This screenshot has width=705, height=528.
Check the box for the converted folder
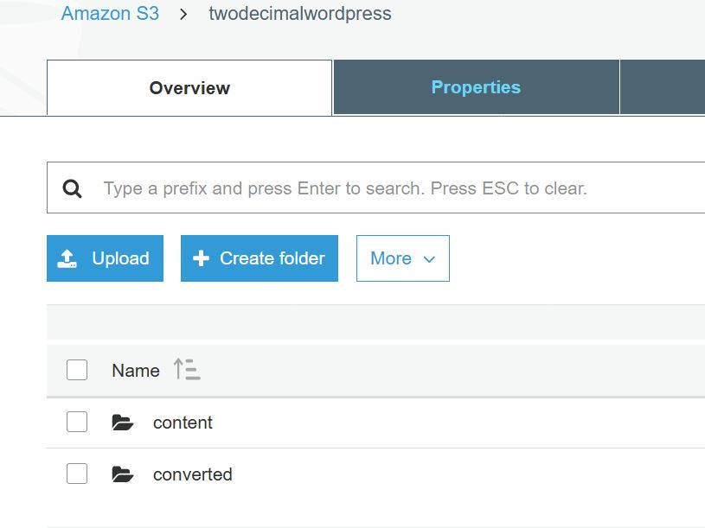pyautogui.click(x=77, y=474)
